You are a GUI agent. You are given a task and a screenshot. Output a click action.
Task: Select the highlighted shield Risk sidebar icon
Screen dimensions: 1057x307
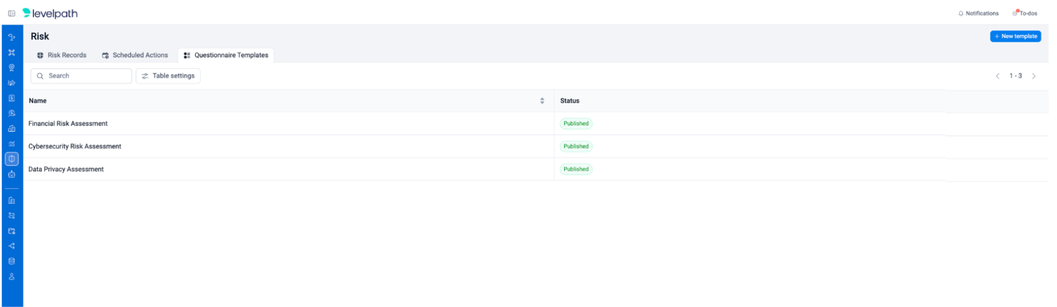click(11, 159)
